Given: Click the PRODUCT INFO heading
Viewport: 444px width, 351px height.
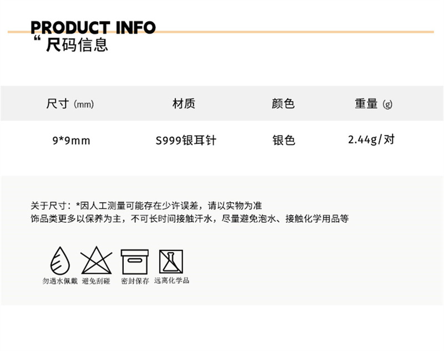Looking at the screenshot, I should pos(93,27).
